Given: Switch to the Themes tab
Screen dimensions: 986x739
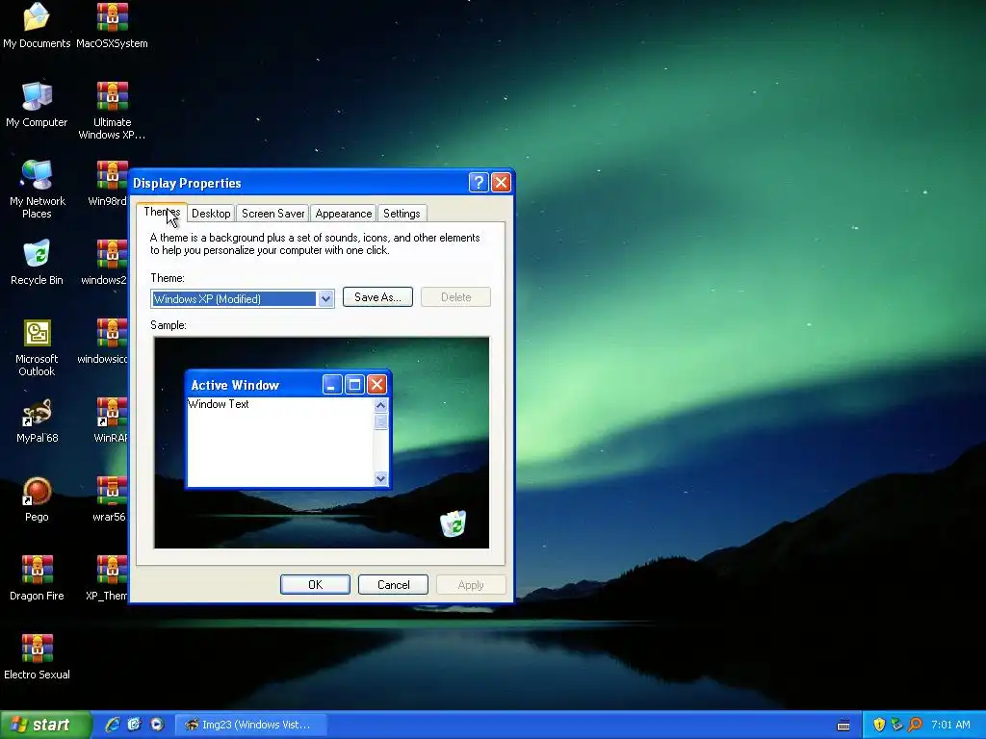Looking at the screenshot, I should tap(162, 213).
